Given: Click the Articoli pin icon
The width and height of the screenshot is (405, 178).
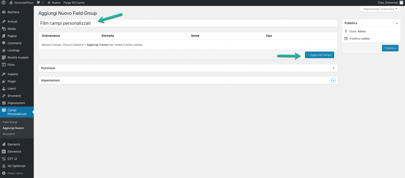Looking at the screenshot, I should 4,22.
